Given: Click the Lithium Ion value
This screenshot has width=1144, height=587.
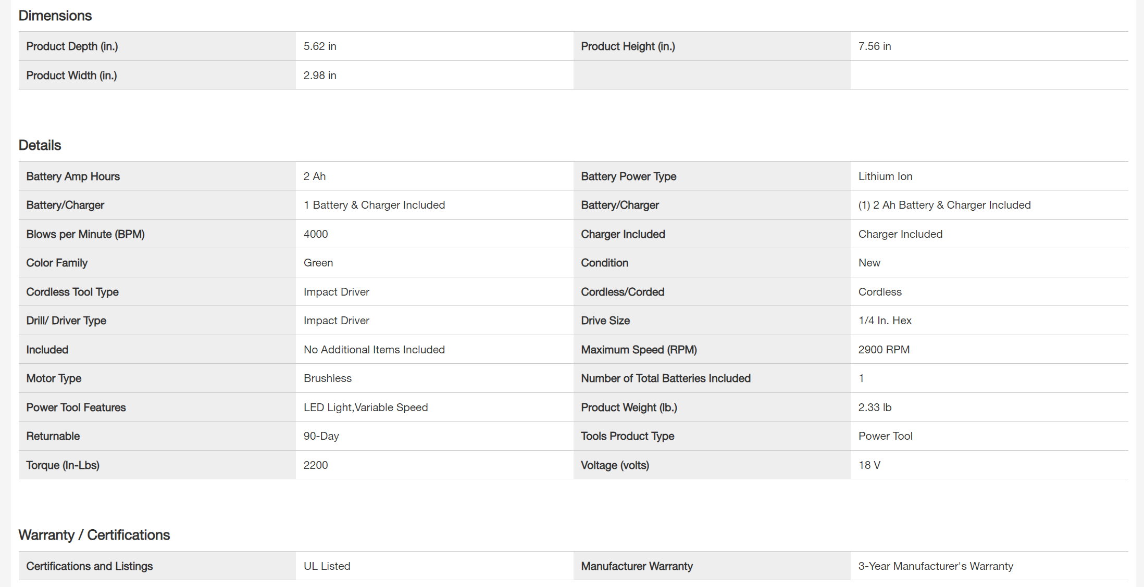Looking at the screenshot, I should point(885,176).
